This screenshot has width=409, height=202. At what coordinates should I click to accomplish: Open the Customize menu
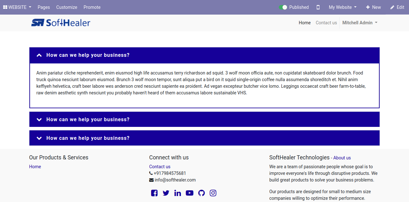(x=67, y=7)
